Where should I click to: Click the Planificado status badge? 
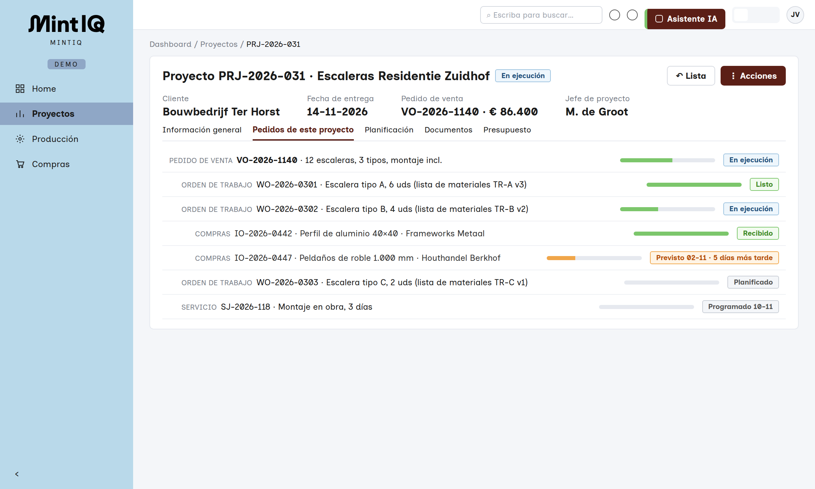pyautogui.click(x=753, y=282)
